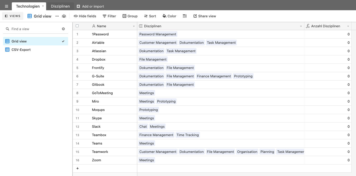
Task: Click Meetings tag in Zoom row
Action: click(147, 160)
